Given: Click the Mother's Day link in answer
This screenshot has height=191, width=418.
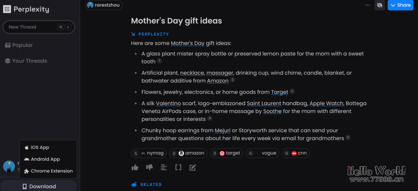Looking at the screenshot, I should [x=187, y=43].
